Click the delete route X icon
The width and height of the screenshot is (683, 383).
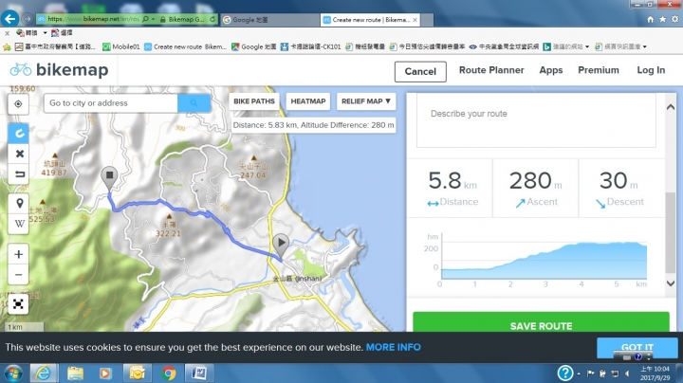(x=19, y=154)
